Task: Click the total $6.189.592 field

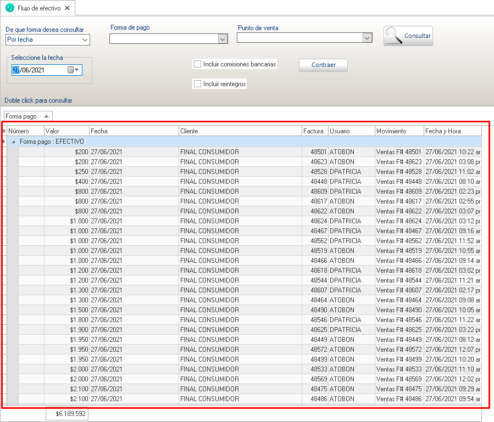Action: [x=66, y=414]
